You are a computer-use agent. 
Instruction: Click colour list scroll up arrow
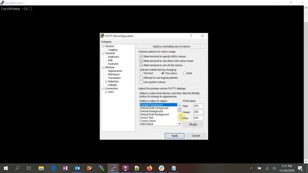tap(179, 105)
